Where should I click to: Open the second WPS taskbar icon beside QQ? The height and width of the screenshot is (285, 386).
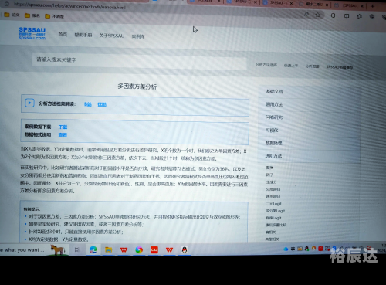click(x=169, y=249)
